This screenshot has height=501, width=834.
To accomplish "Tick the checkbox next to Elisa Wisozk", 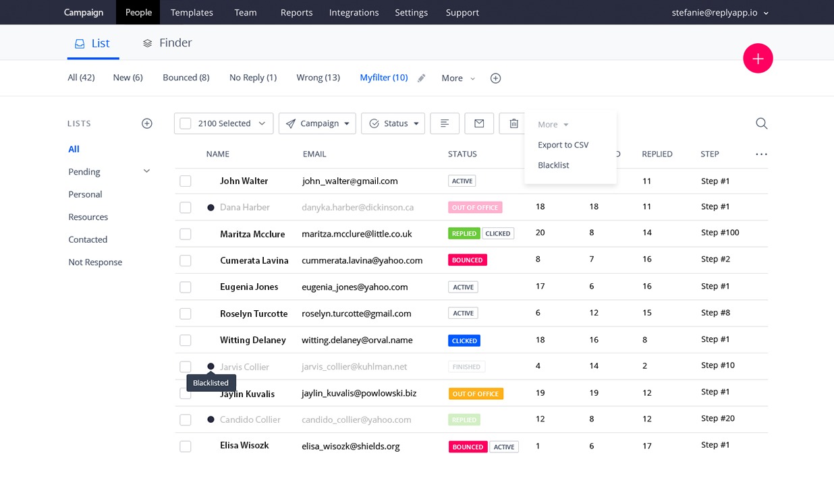I will pos(186,446).
